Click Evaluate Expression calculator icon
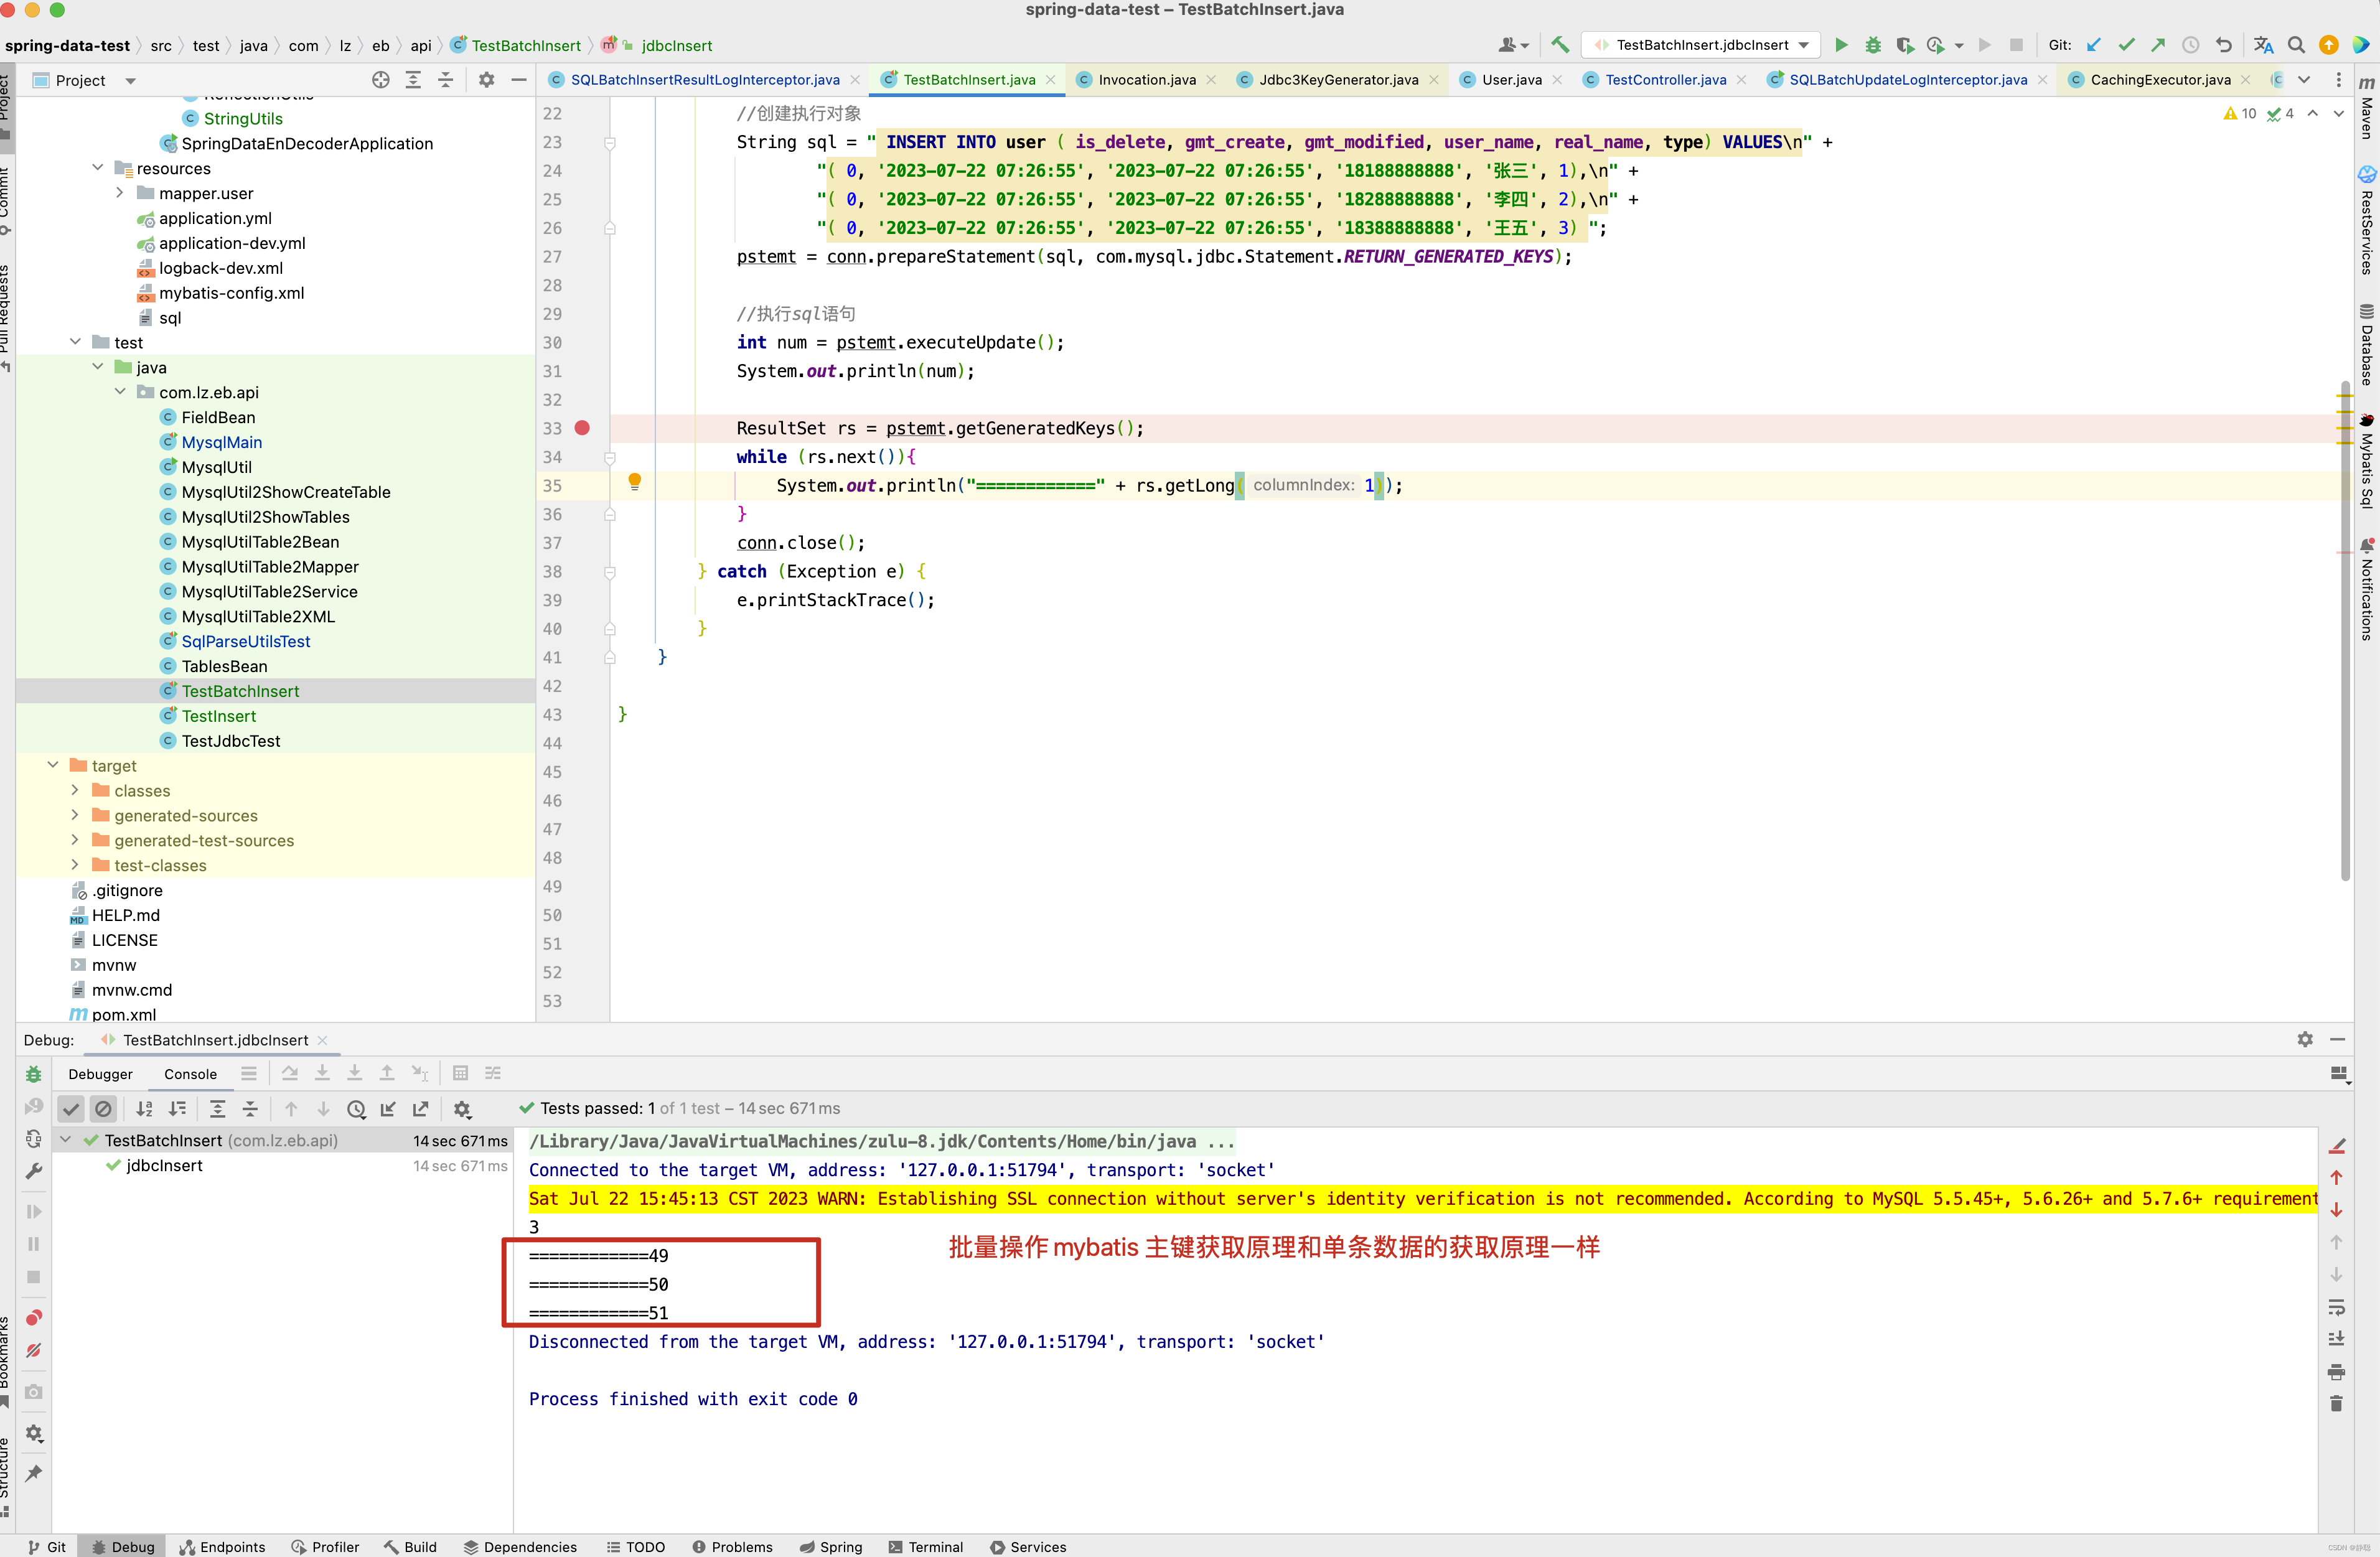Screen dimensions: 2380x1557 point(460,1073)
